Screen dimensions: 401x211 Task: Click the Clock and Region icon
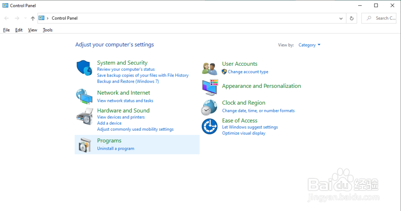coord(209,107)
